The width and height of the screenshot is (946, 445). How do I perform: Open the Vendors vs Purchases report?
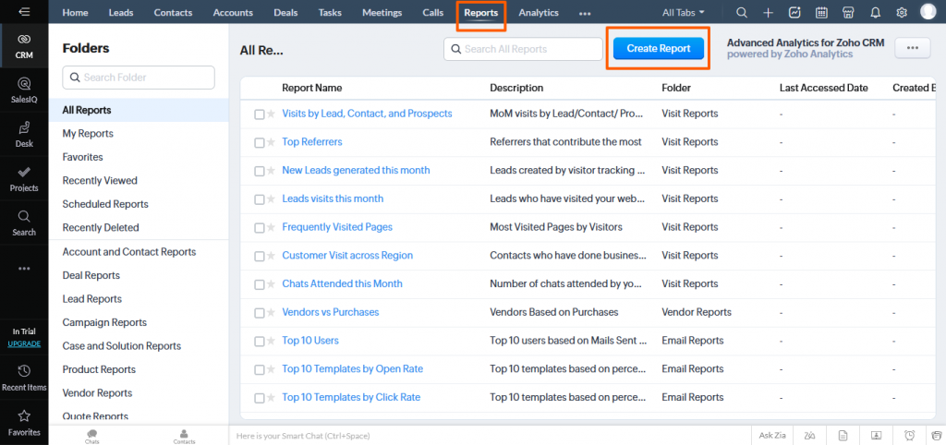pyautogui.click(x=331, y=312)
